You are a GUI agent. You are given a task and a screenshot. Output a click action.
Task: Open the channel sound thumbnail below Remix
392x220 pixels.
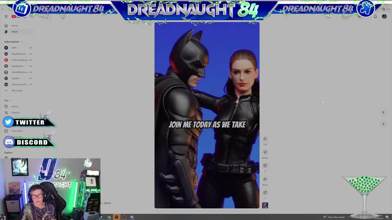click(x=265, y=205)
